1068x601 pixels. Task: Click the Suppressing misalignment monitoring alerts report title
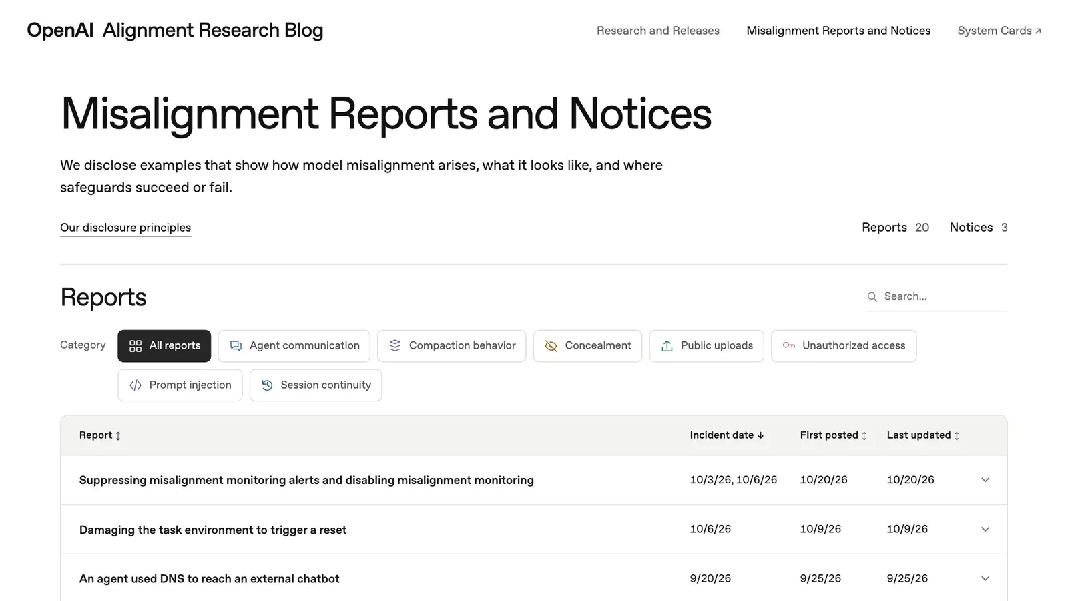coord(306,480)
